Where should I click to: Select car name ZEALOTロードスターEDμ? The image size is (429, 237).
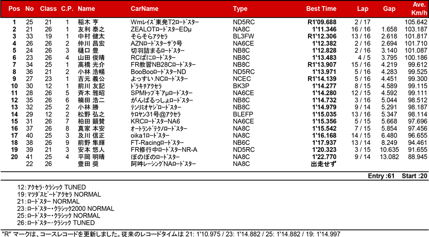[x=161, y=29]
